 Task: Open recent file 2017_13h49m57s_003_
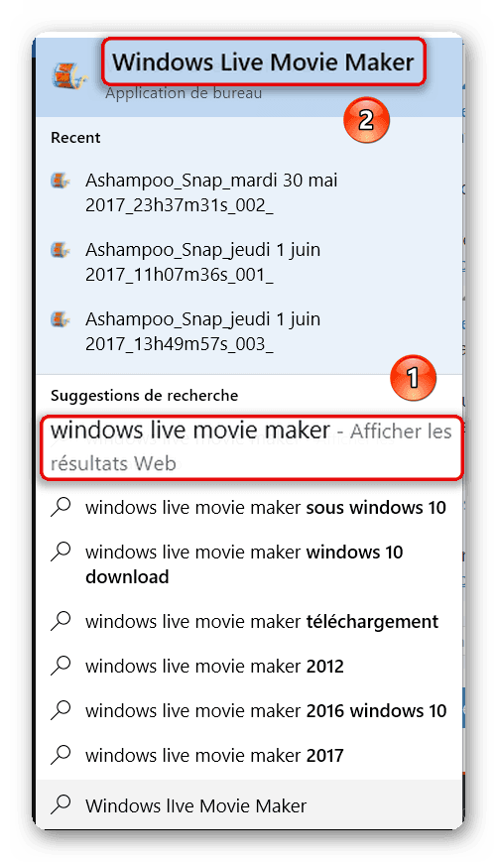click(x=202, y=331)
